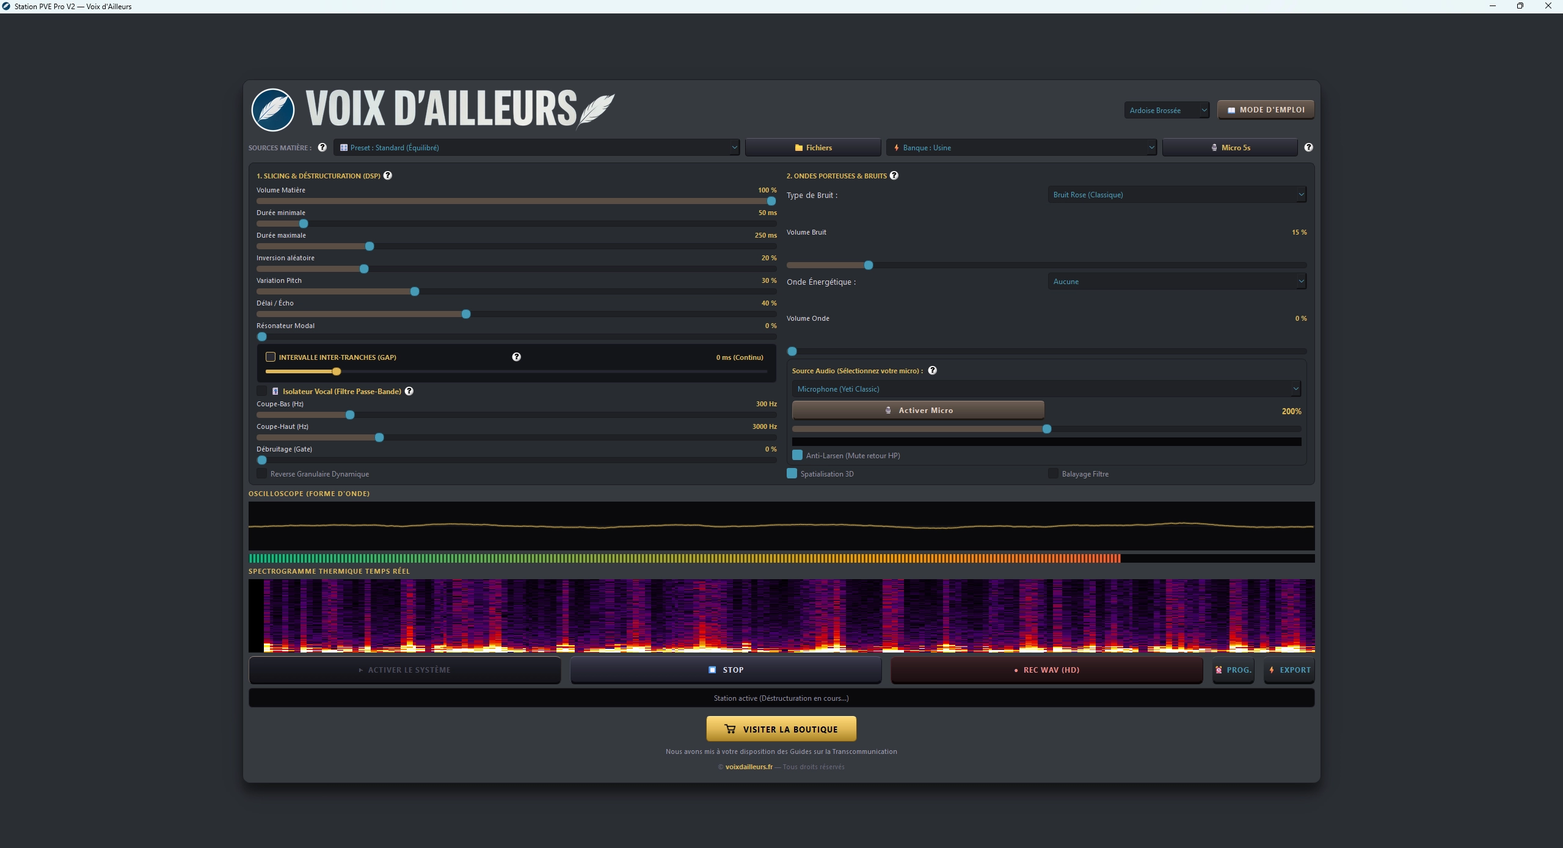Click the GAP interval yellow slider handle

337,371
